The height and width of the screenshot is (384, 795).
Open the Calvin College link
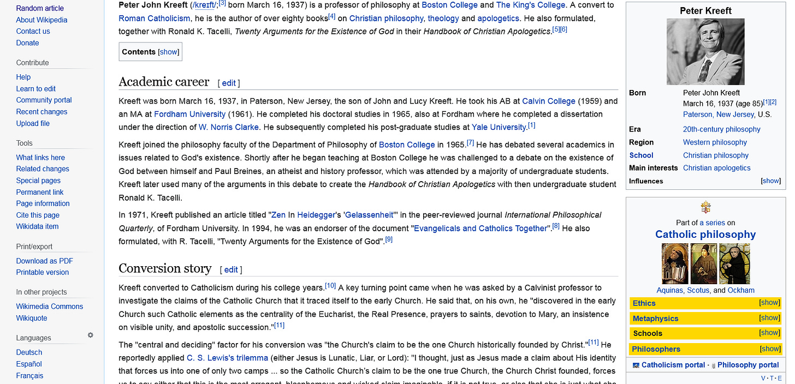point(549,101)
